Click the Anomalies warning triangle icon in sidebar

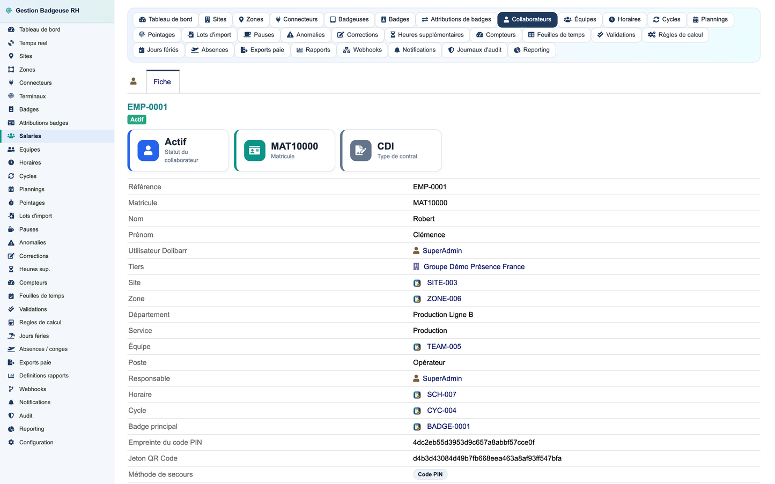(11, 243)
